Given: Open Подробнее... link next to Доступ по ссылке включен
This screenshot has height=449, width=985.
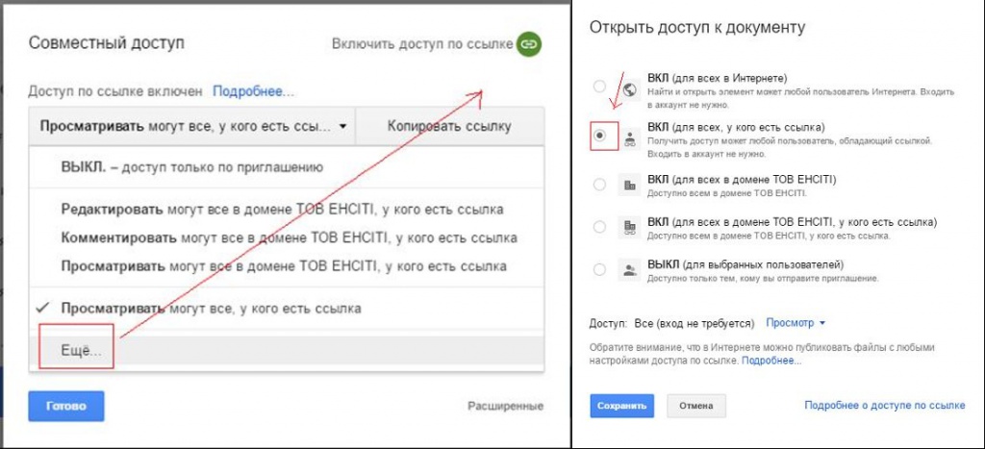Looking at the screenshot, I should point(253,91).
